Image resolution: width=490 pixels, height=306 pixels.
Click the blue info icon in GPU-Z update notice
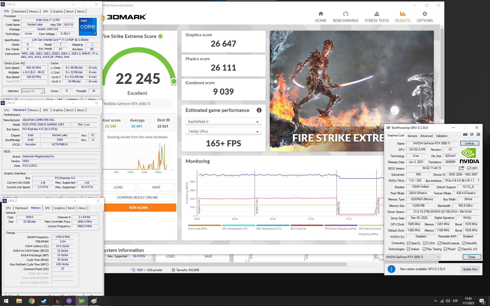391,269
